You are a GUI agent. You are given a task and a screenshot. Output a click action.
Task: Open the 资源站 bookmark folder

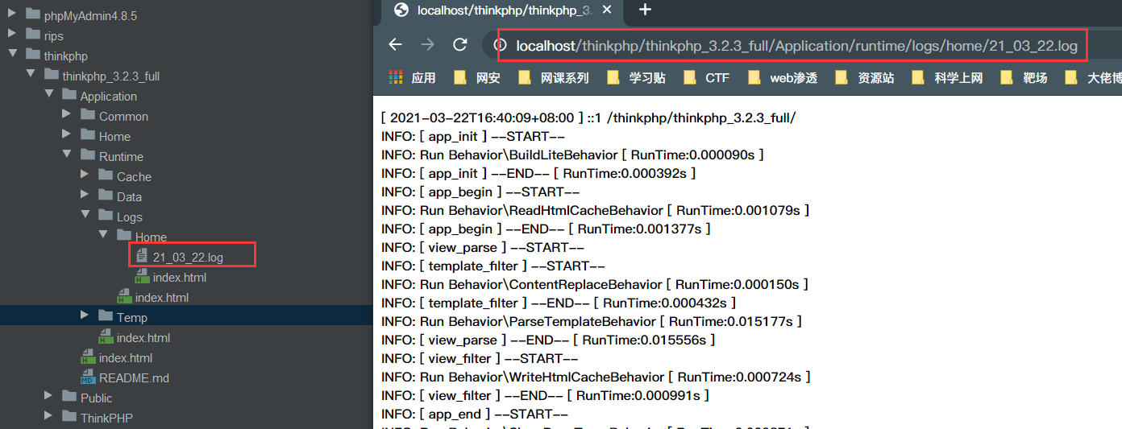point(864,77)
